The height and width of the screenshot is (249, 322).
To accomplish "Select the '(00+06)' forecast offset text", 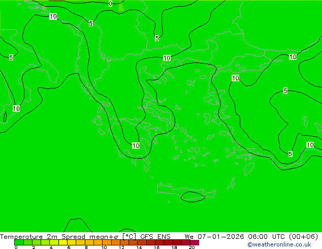I will point(304,237).
